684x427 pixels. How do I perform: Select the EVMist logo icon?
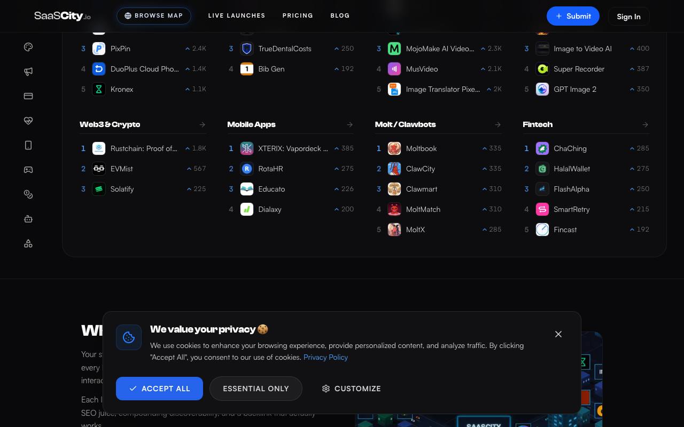pyautogui.click(x=99, y=169)
